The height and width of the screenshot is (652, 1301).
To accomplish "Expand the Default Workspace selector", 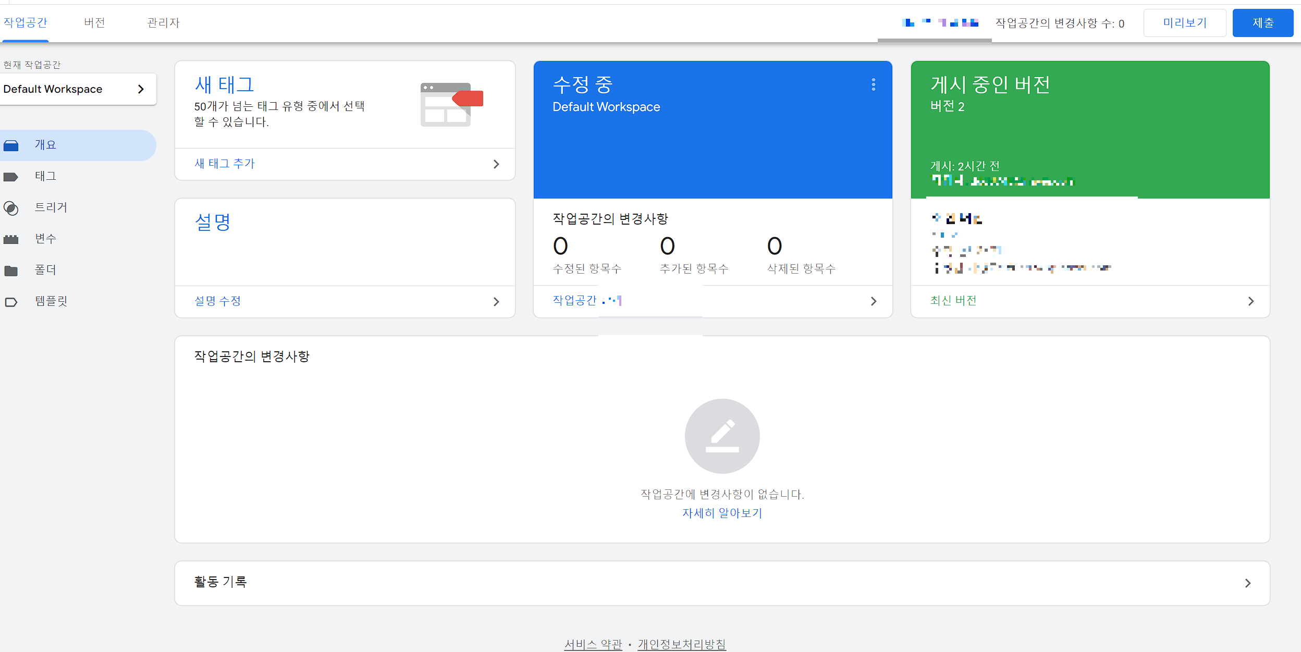I will click(140, 89).
